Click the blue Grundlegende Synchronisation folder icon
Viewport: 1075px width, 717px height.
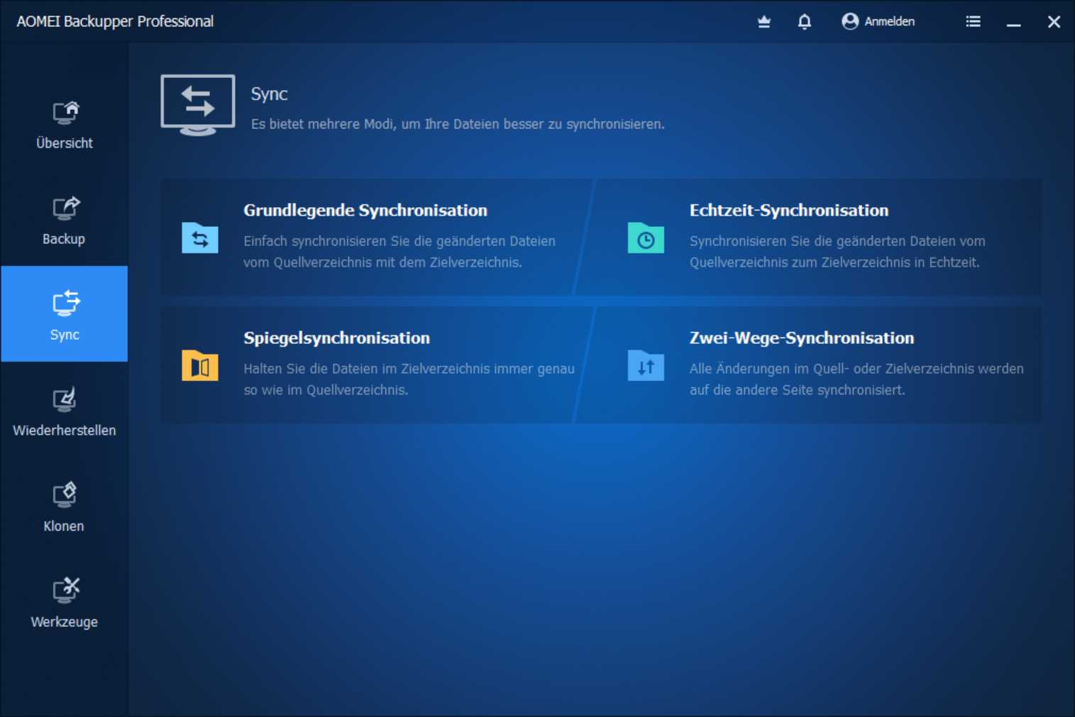click(199, 239)
